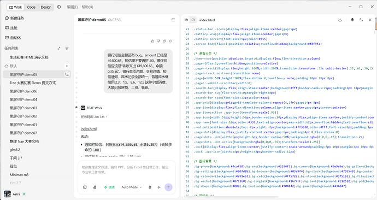Click line number 26 in the editor

[x=187, y=54]
